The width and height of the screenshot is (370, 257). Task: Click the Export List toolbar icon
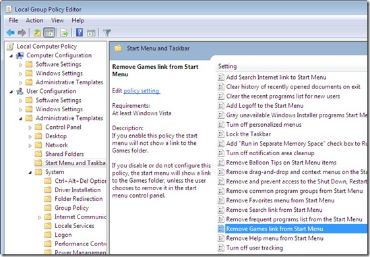[x=64, y=32]
